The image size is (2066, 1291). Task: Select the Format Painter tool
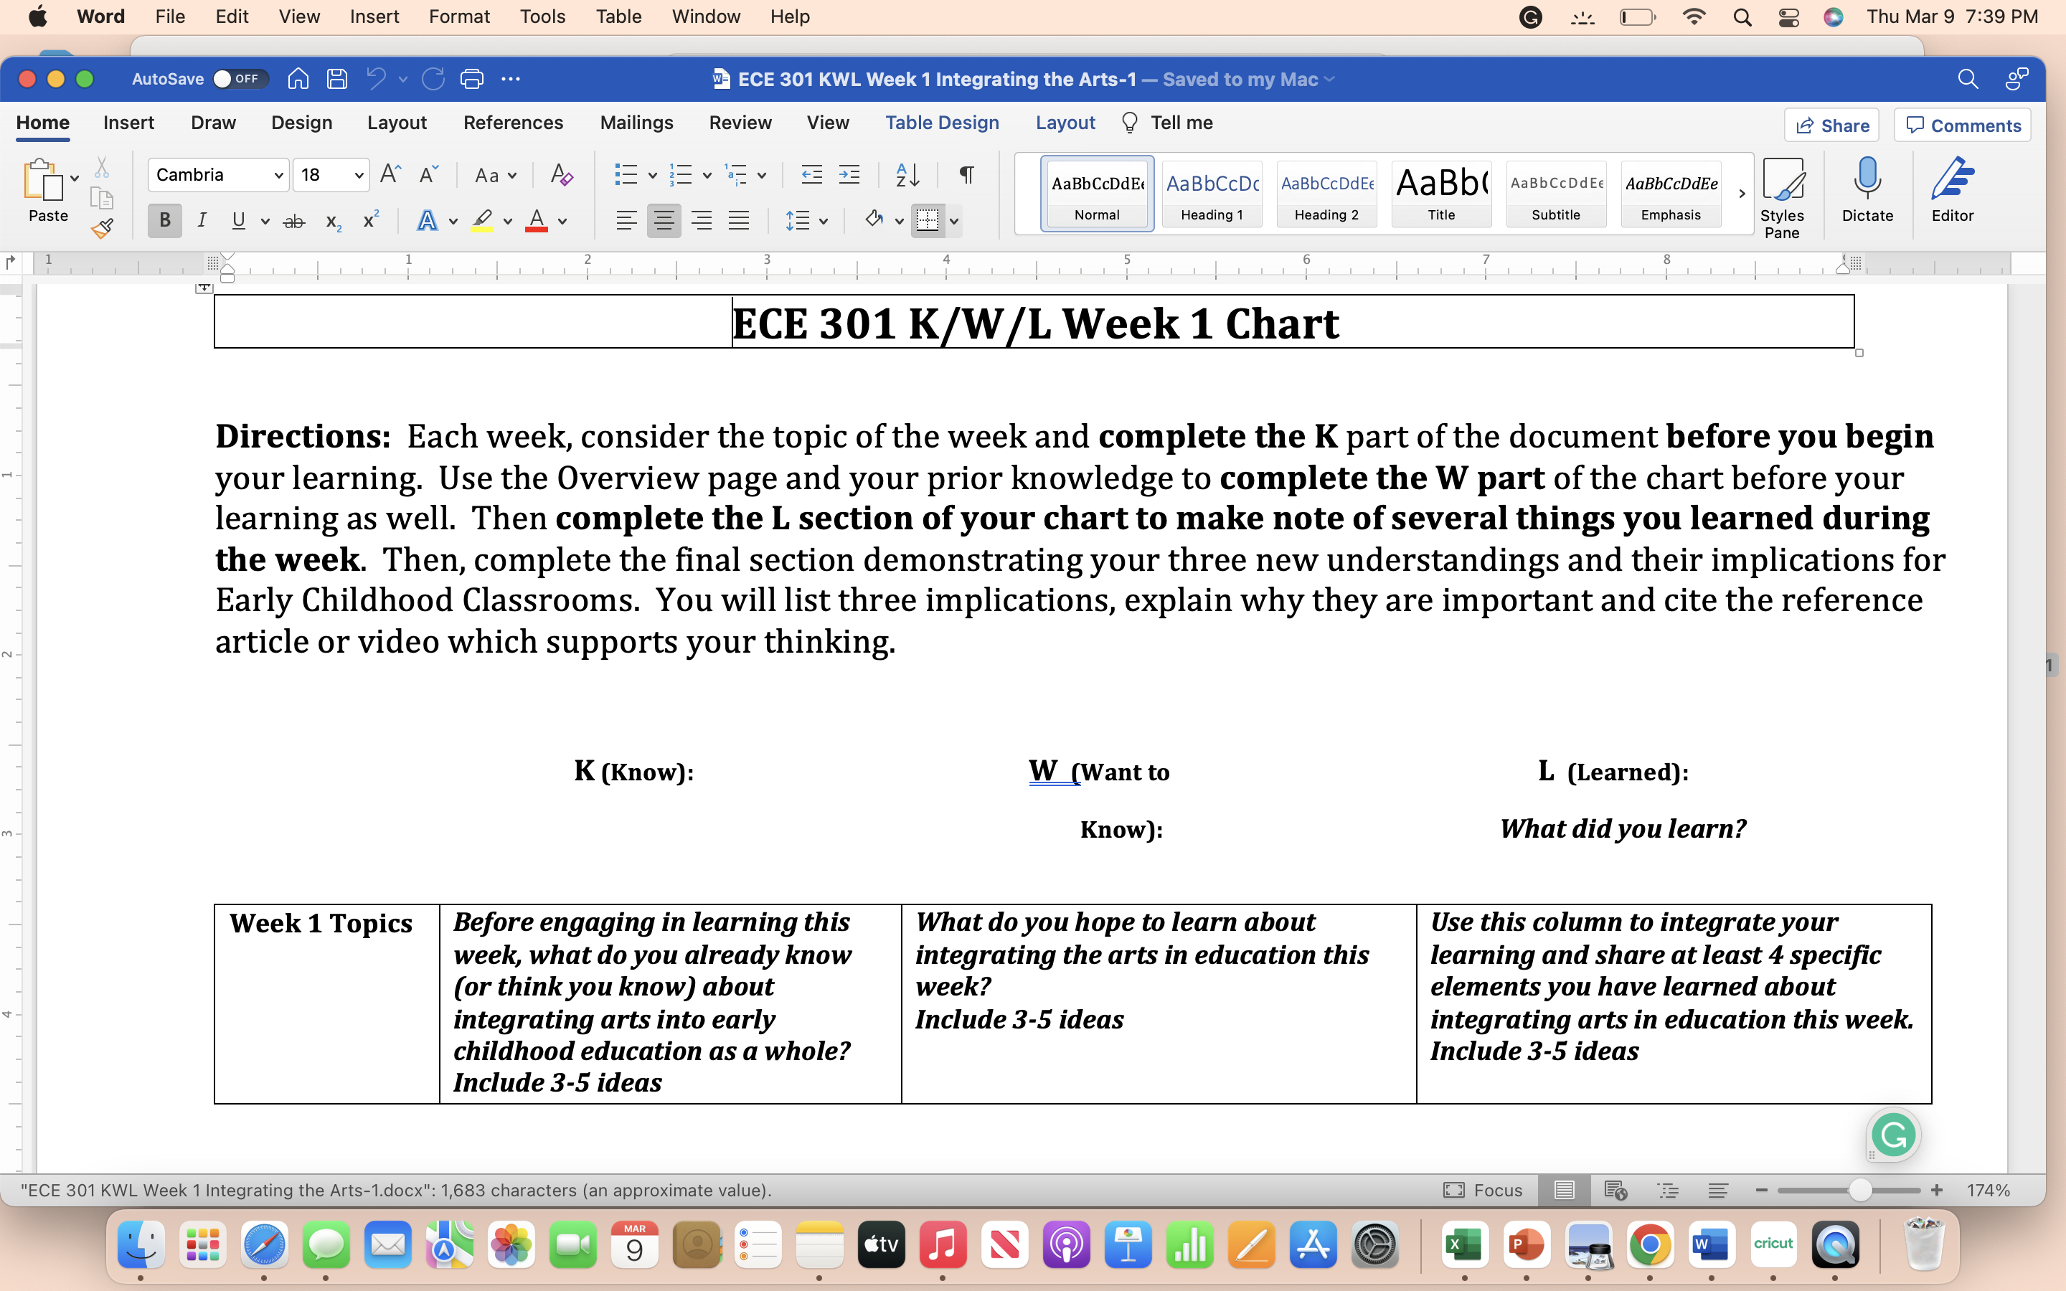click(103, 228)
